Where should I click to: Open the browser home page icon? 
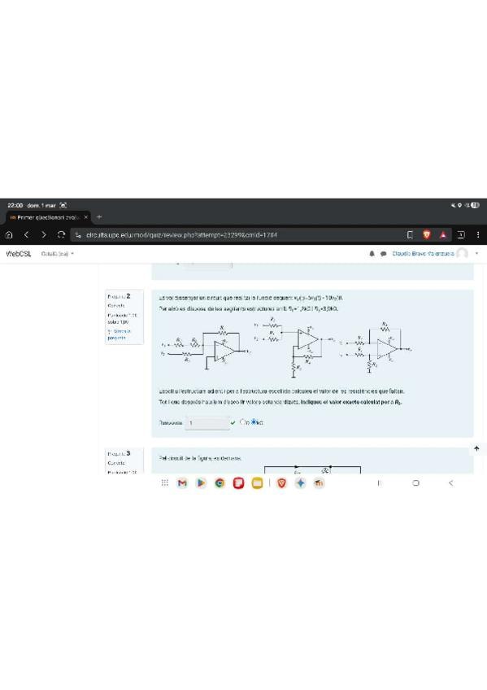9,235
